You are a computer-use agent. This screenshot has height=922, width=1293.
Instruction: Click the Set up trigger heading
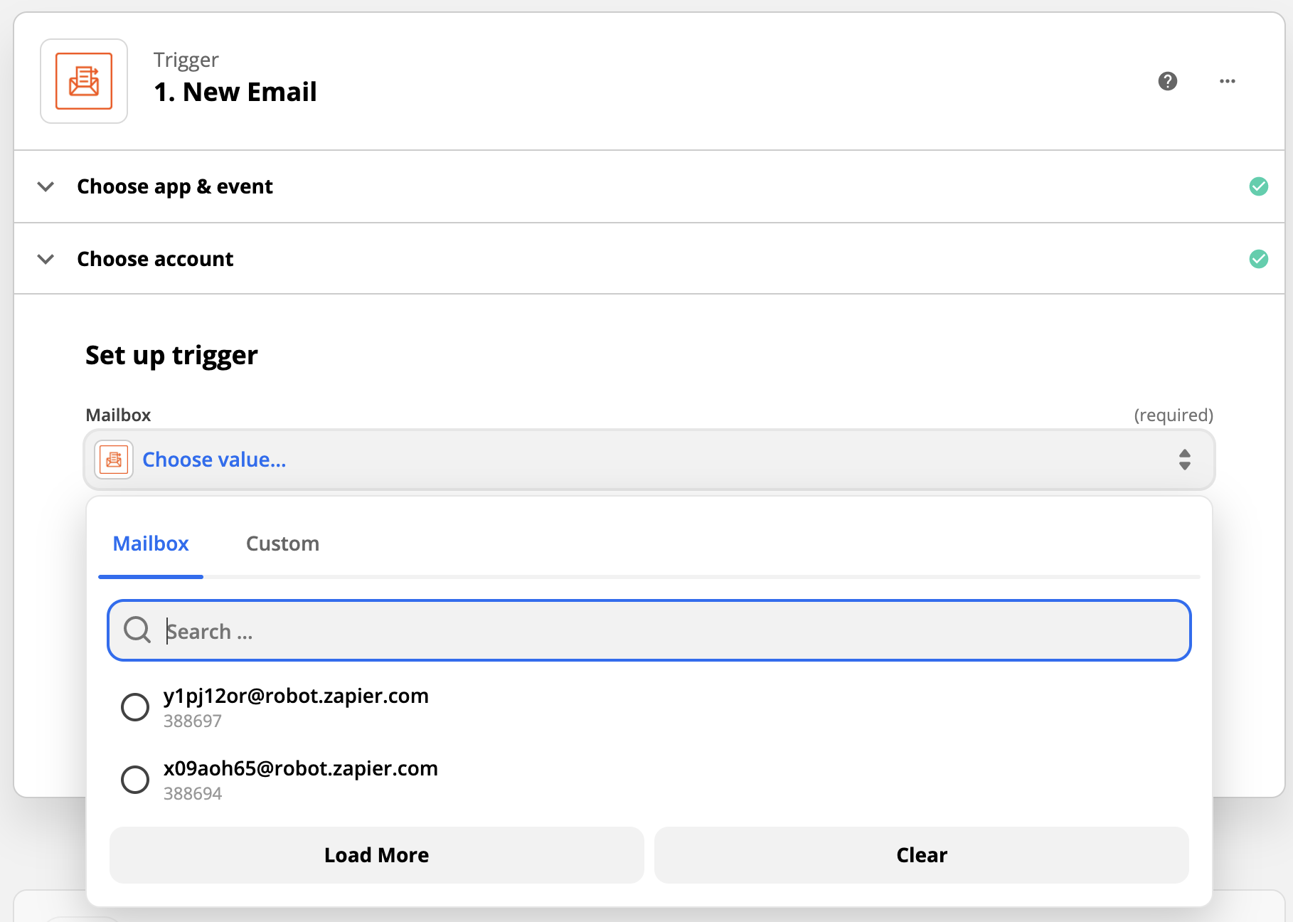(x=171, y=356)
